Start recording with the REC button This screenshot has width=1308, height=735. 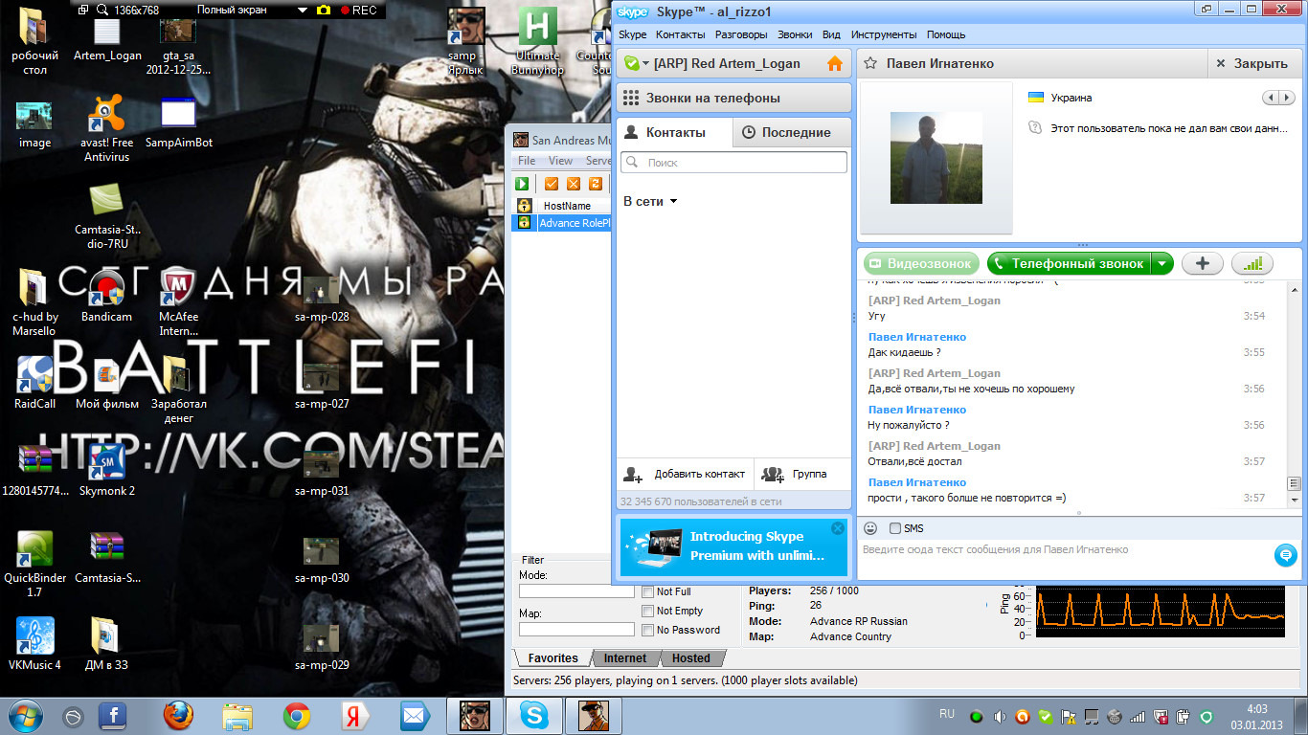pos(358,10)
